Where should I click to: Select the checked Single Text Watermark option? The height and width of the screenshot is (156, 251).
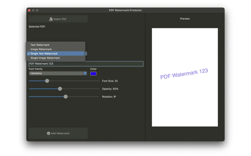click(56, 54)
